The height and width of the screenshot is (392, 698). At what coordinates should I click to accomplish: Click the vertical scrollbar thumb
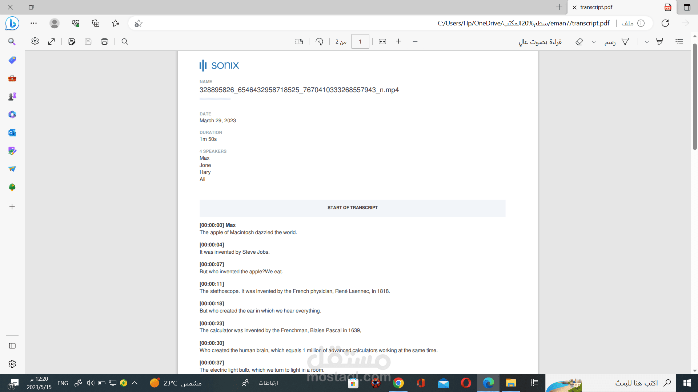[695, 96]
